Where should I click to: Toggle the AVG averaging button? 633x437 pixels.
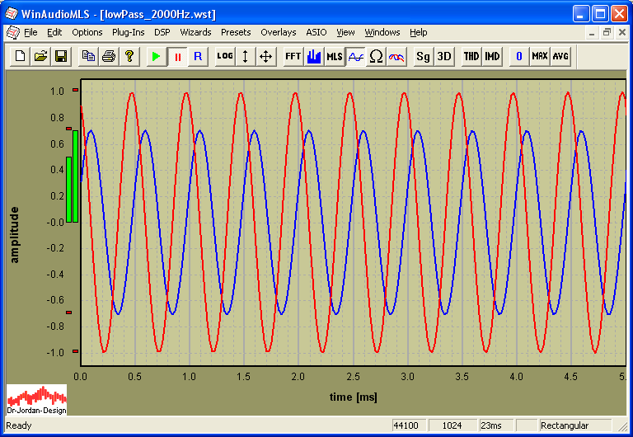[560, 56]
